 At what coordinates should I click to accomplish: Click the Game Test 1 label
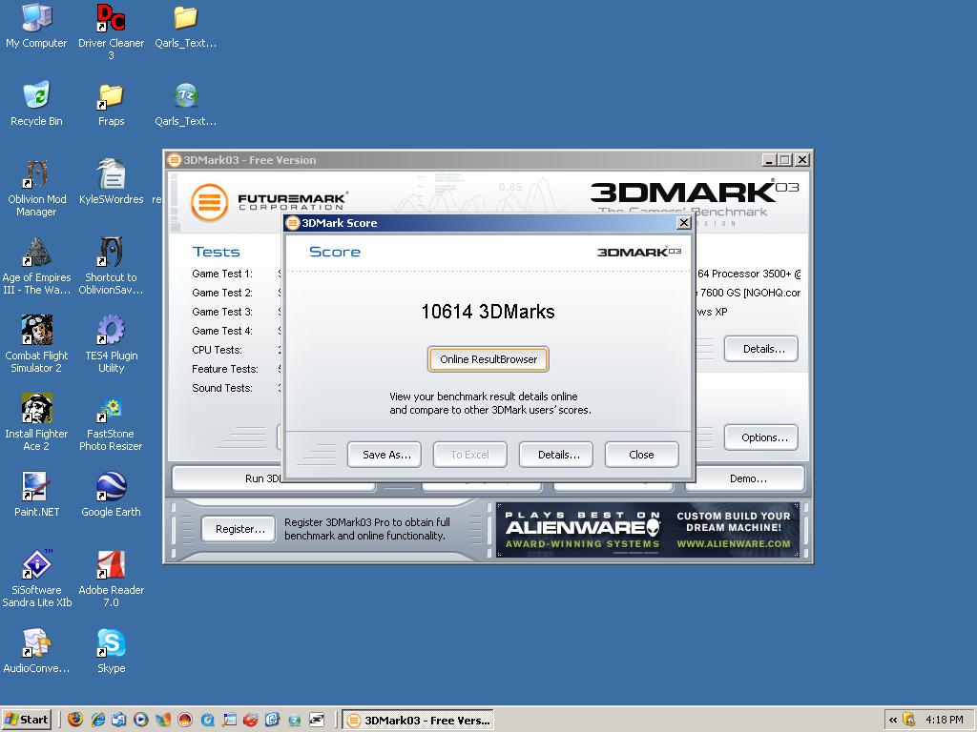coord(221,274)
